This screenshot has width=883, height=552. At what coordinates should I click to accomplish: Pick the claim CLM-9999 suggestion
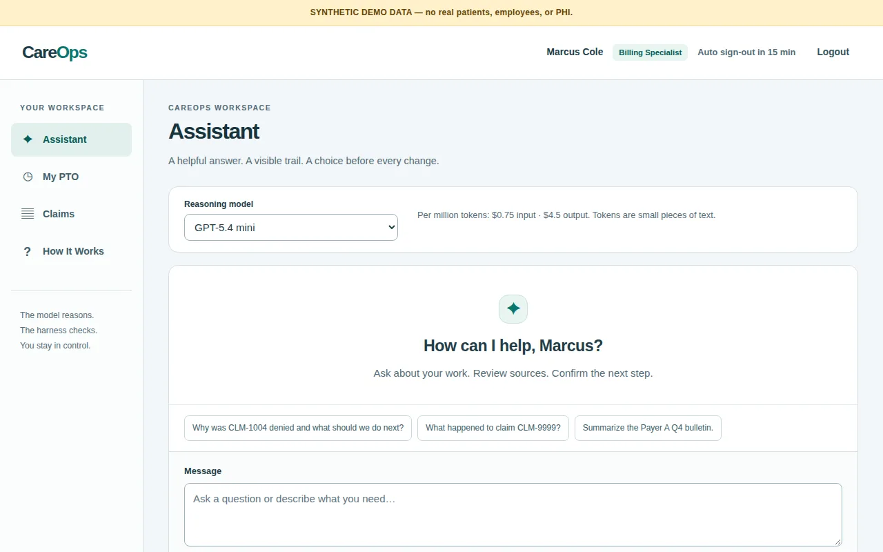[x=493, y=428]
